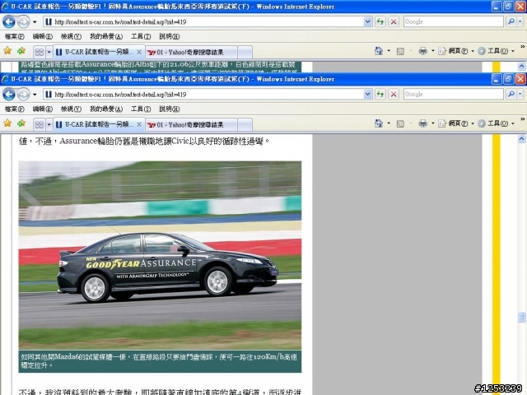Open 說明(H) menu in front window
The width and height of the screenshot is (527, 395).
click(x=169, y=109)
